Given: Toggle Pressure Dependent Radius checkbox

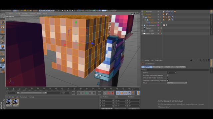Looking at the screenshot, I should click(x=168, y=75).
